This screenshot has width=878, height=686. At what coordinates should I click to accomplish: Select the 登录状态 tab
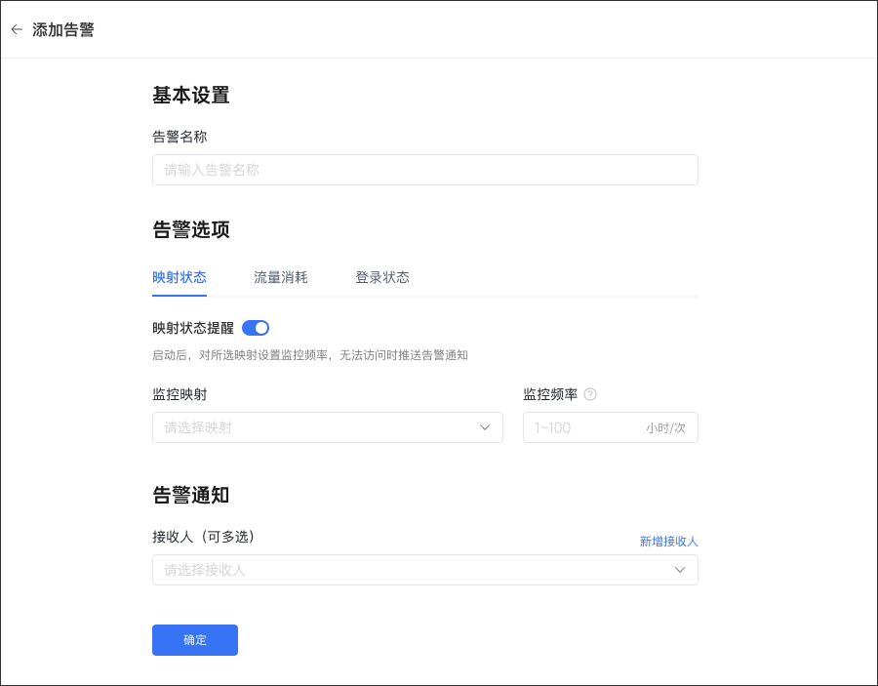[382, 277]
